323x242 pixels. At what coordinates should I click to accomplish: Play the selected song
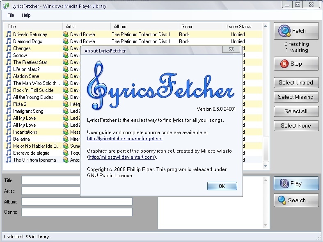(296, 183)
